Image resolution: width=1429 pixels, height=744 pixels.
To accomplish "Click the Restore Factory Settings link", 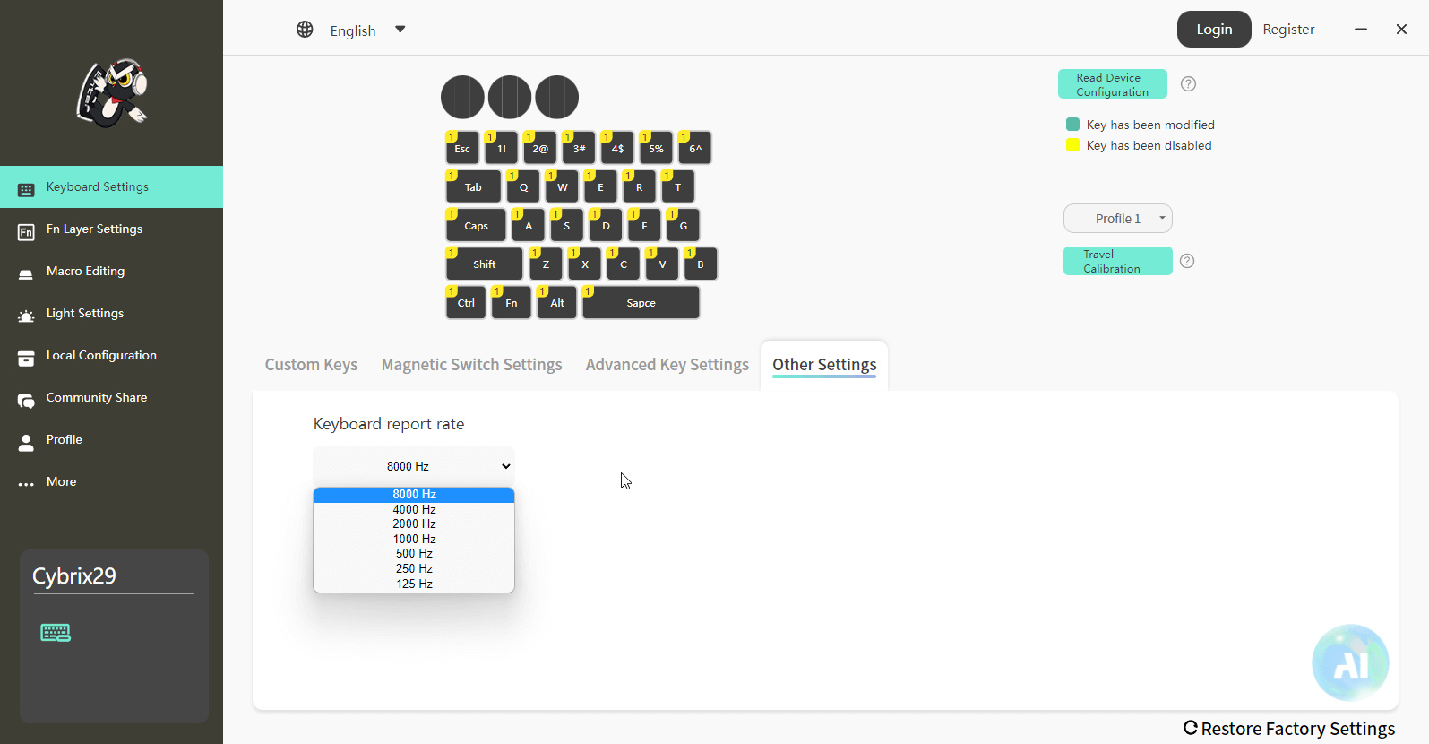I will (1289, 729).
